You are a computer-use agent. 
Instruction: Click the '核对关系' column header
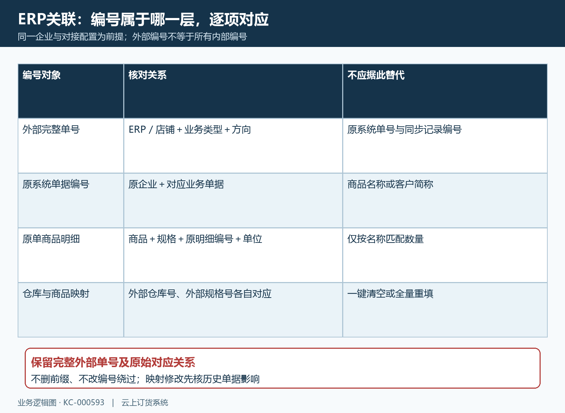[233, 91]
